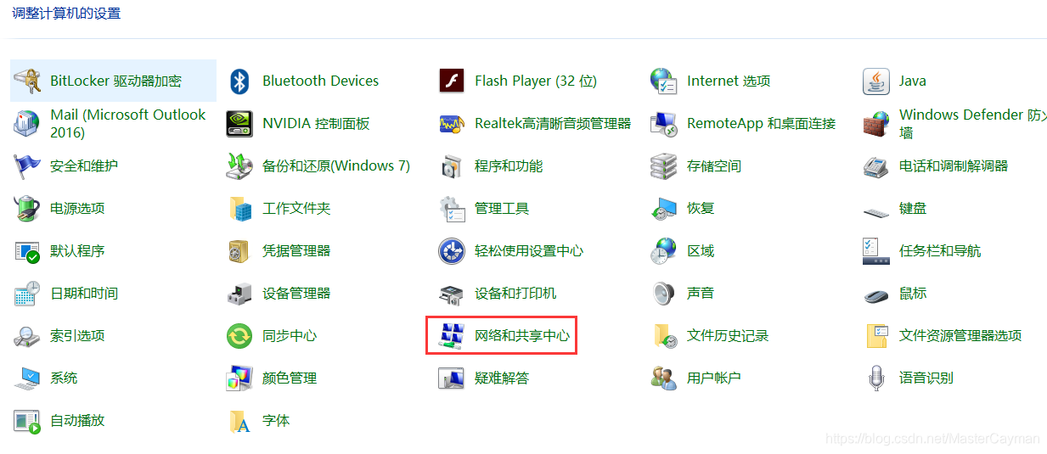Open the 程序和功能 text link
The width and height of the screenshot is (1047, 454).
pos(509,166)
